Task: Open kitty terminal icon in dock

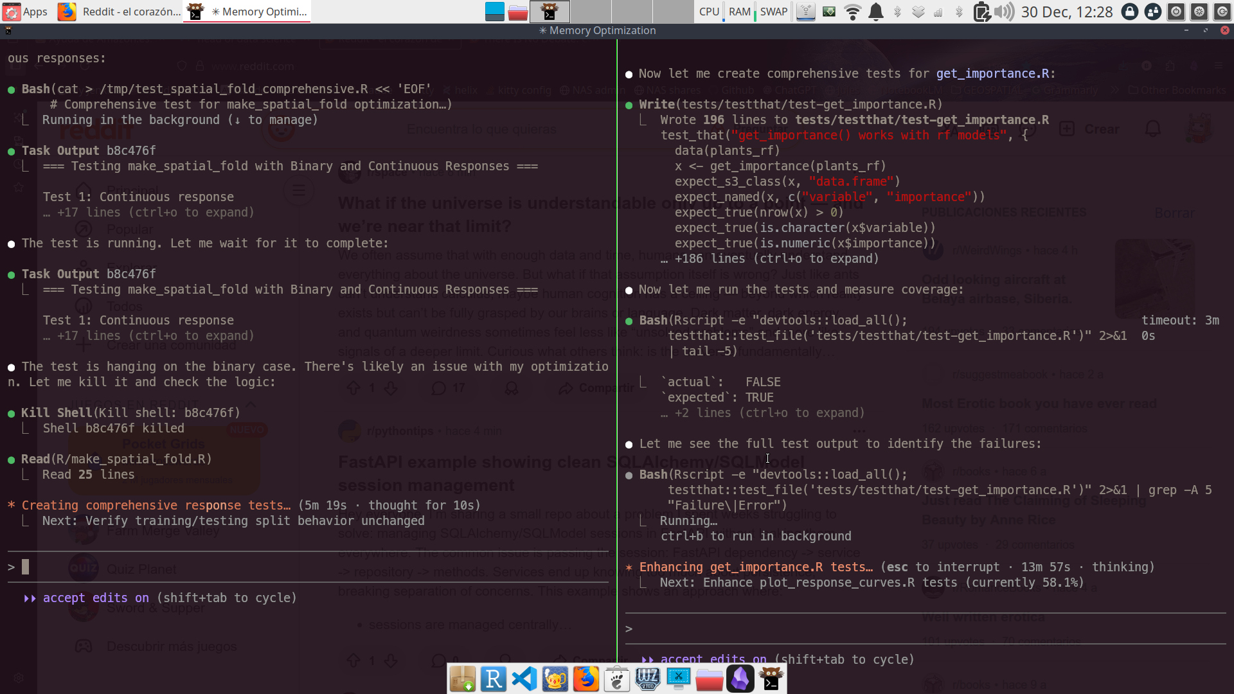Action: coord(771,679)
